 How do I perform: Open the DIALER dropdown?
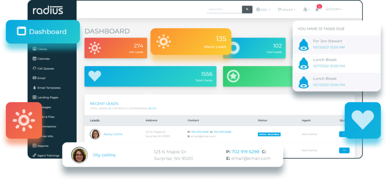[x=287, y=9]
